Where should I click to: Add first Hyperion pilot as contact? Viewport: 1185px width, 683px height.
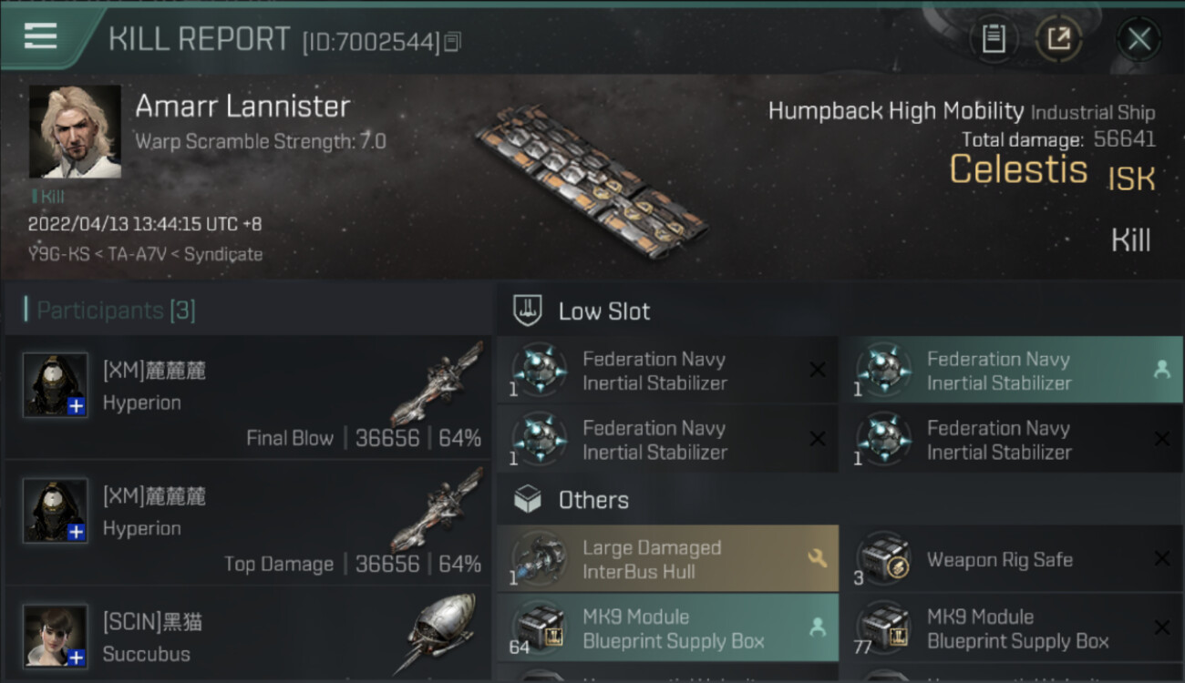[77, 406]
